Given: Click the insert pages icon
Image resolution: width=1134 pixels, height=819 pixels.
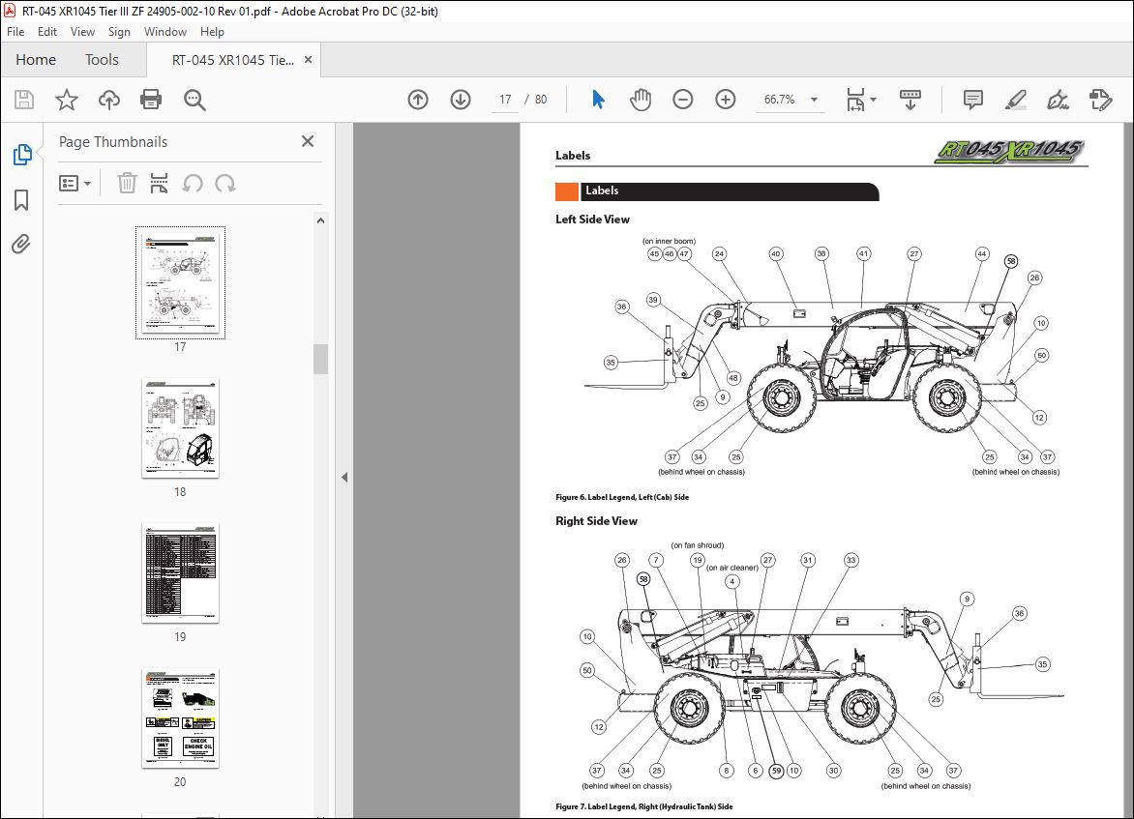Looking at the screenshot, I should pyautogui.click(x=159, y=184).
